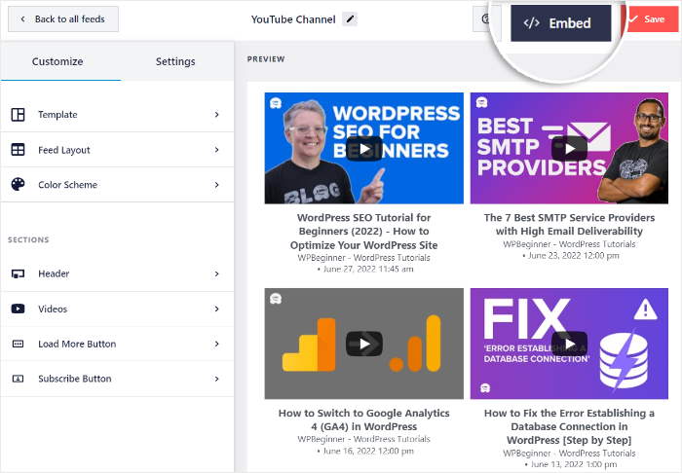The width and height of the screenshot is (682, 473).
Task: Click the Load More Button icon
Action: (x=18, y=345)
